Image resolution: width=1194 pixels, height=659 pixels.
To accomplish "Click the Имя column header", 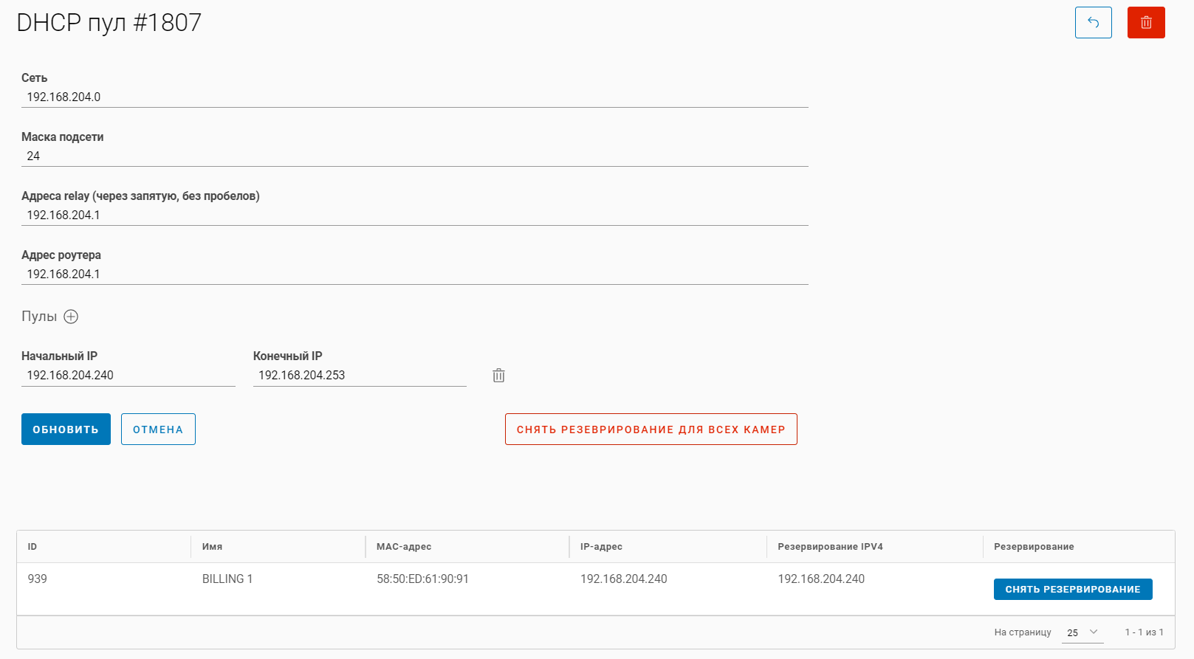I will point(213,547).
